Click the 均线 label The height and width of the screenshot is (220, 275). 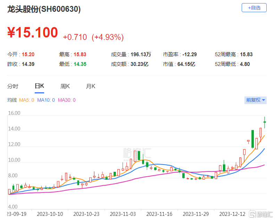pyautogui.click(x=12, y=100)
